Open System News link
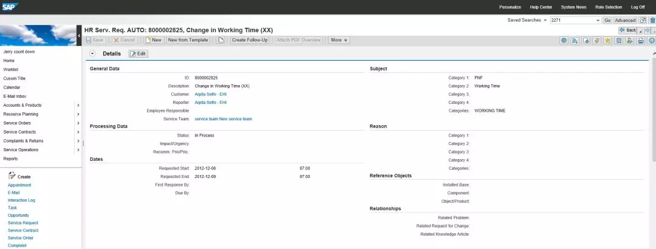Image resolution: width=656 pixels, height=249 pixels. click(x=573, y=7)
